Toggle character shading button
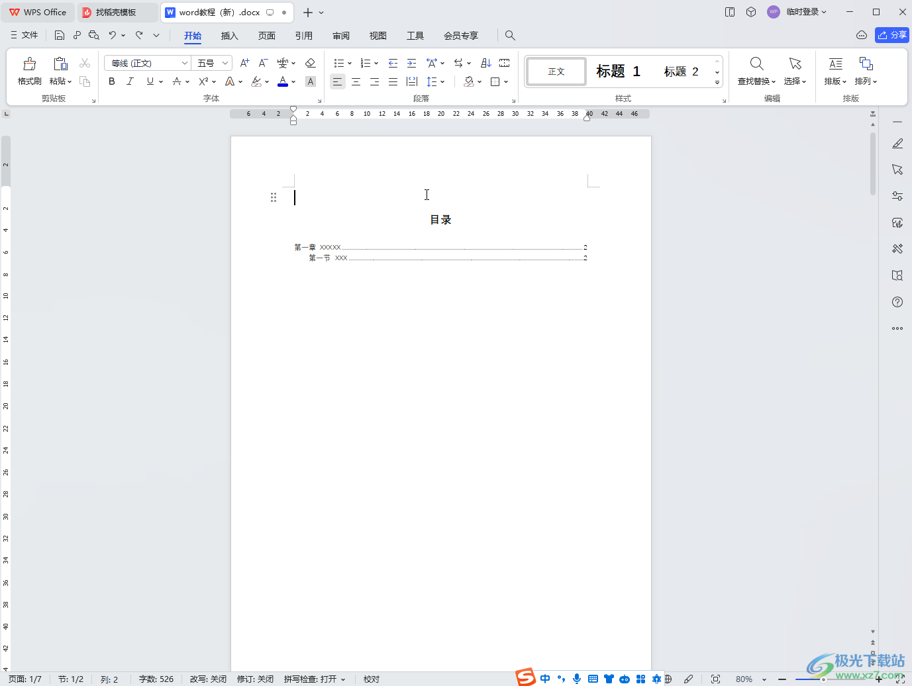Screen dimensions: 912x686 coord(311,81)
